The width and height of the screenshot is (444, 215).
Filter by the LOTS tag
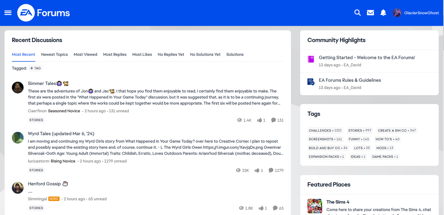[362, 148]
